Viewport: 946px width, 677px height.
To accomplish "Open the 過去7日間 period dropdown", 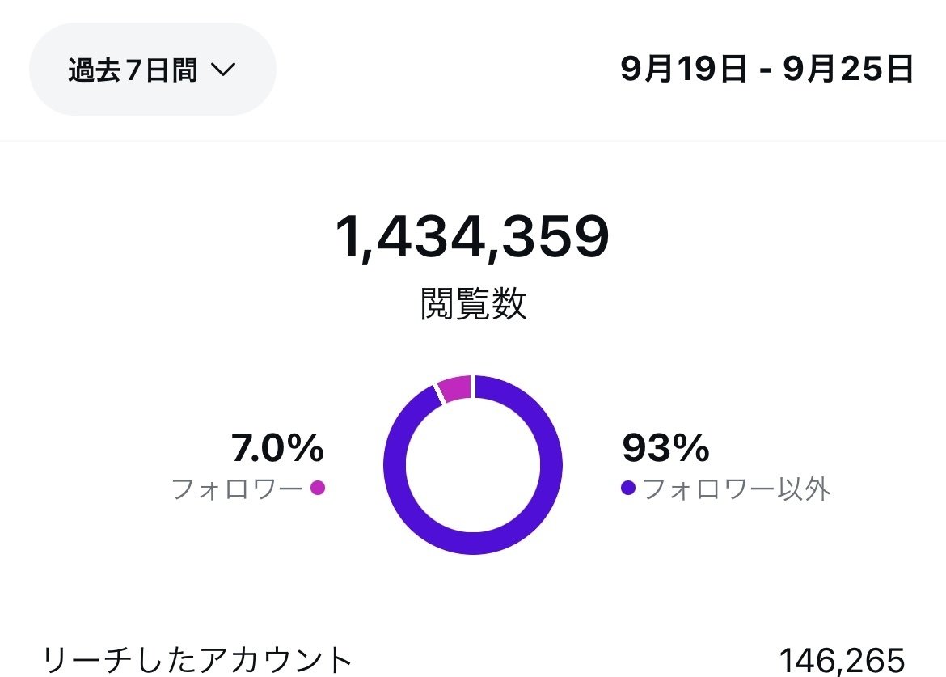I will tap(152, 70).
